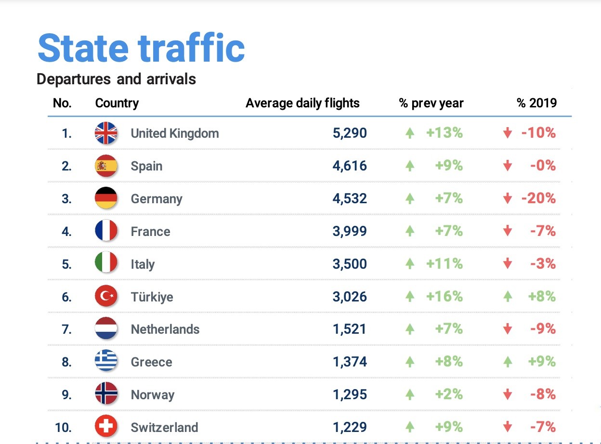This screenshot has width=601, height=444.
Task: Click United Kingdom's 5,290 daily flights value
Action: 350,133
